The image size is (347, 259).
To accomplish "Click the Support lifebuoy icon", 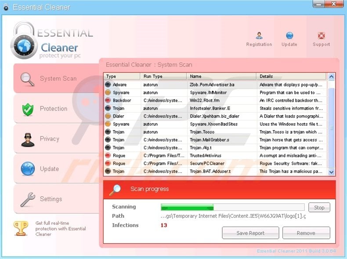I will click(x=321, y=35).
